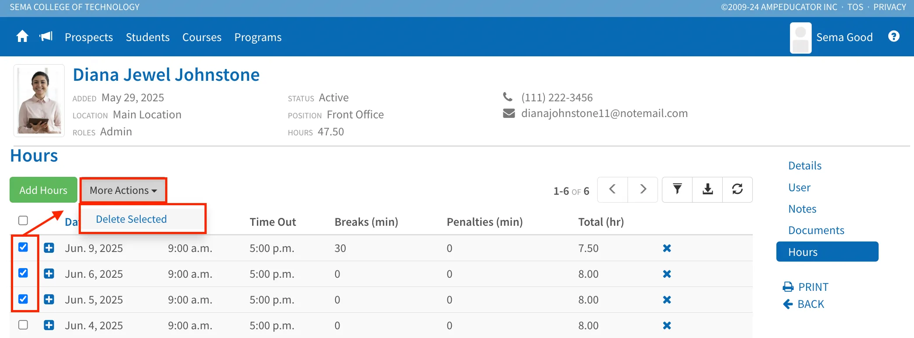Toggle the select-all header checkbox
The height and width of the screenshot is (338, 914).
pos(23,221)
